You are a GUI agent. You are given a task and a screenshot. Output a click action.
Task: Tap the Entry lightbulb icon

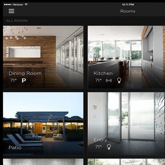point(109,147)
